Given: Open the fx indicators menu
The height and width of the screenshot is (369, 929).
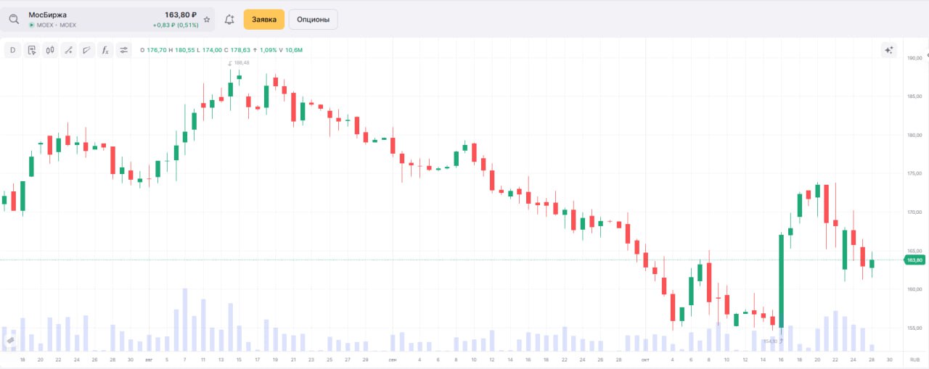Looking at the screenshot, I should click(105, 50).
